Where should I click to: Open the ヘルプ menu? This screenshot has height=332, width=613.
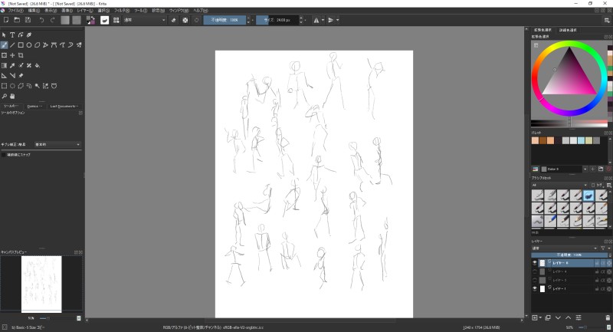[x=201, y=11]
